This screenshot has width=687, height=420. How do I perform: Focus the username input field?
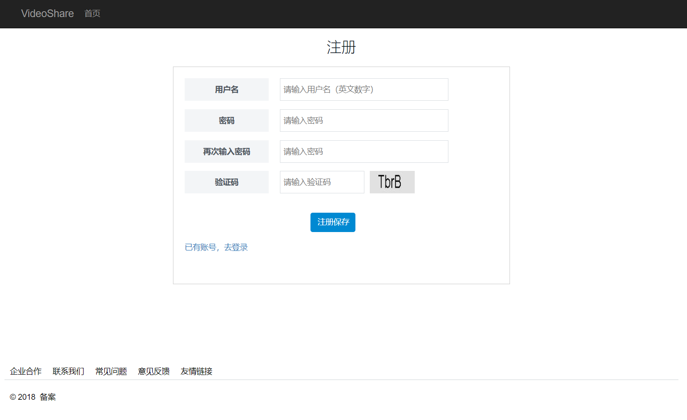pyautogui.click(x=363, y=89)
